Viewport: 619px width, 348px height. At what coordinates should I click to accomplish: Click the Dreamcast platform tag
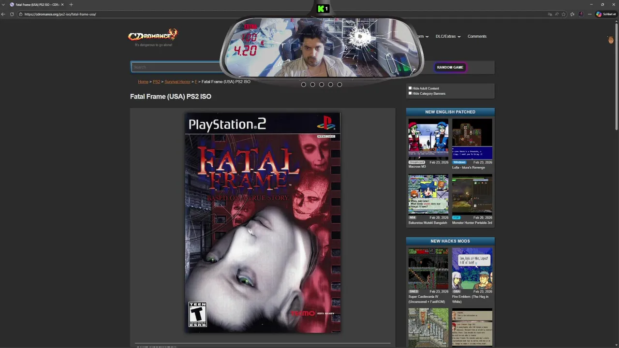click(x=416, y=162)
